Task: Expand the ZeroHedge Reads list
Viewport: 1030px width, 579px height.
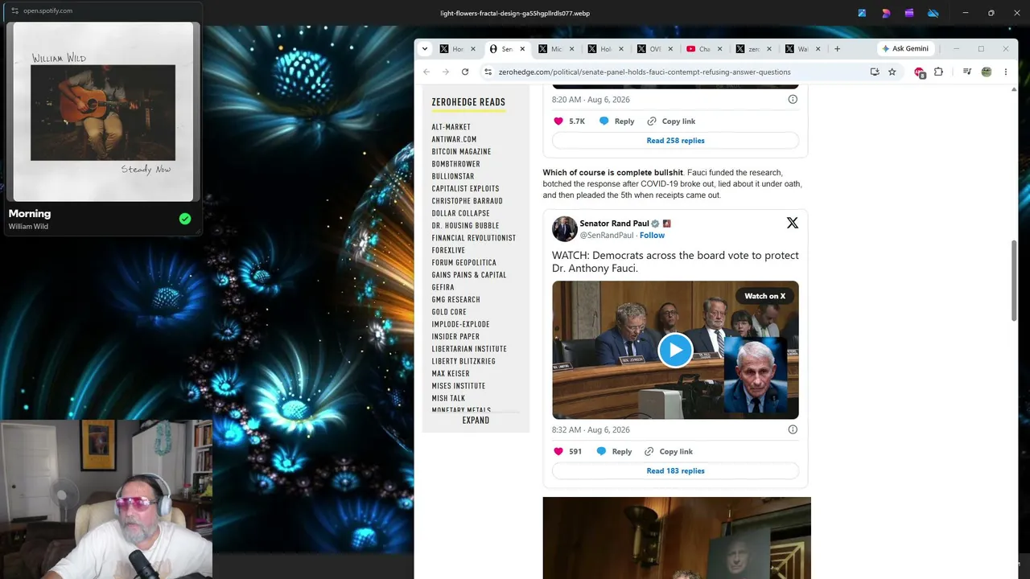Action: coord(476,421)
